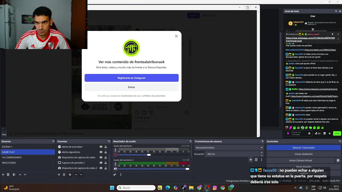This screenshot has height=192, width=342.
Task: Pop out the Mezclador de audio dock
Action: pos(191,141)
